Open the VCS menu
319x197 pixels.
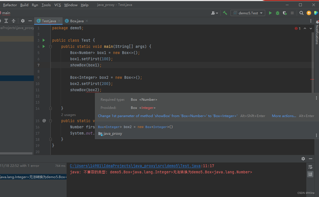point(57,5)
